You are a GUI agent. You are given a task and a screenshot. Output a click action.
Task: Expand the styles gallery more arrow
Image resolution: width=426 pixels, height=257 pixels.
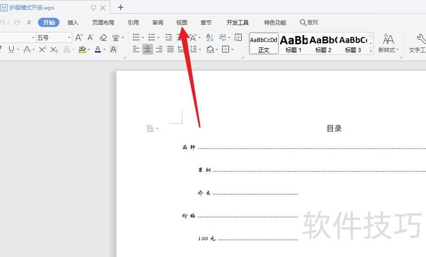[x=371, y=51]
